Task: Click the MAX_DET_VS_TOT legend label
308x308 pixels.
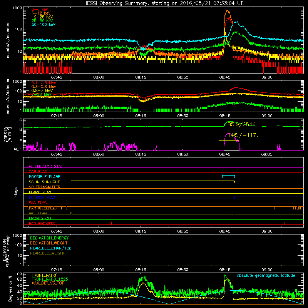Action: [47, 283]
